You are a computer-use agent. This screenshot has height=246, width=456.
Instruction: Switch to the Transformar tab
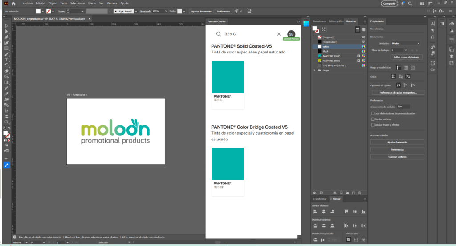click(x=320, y=199)
